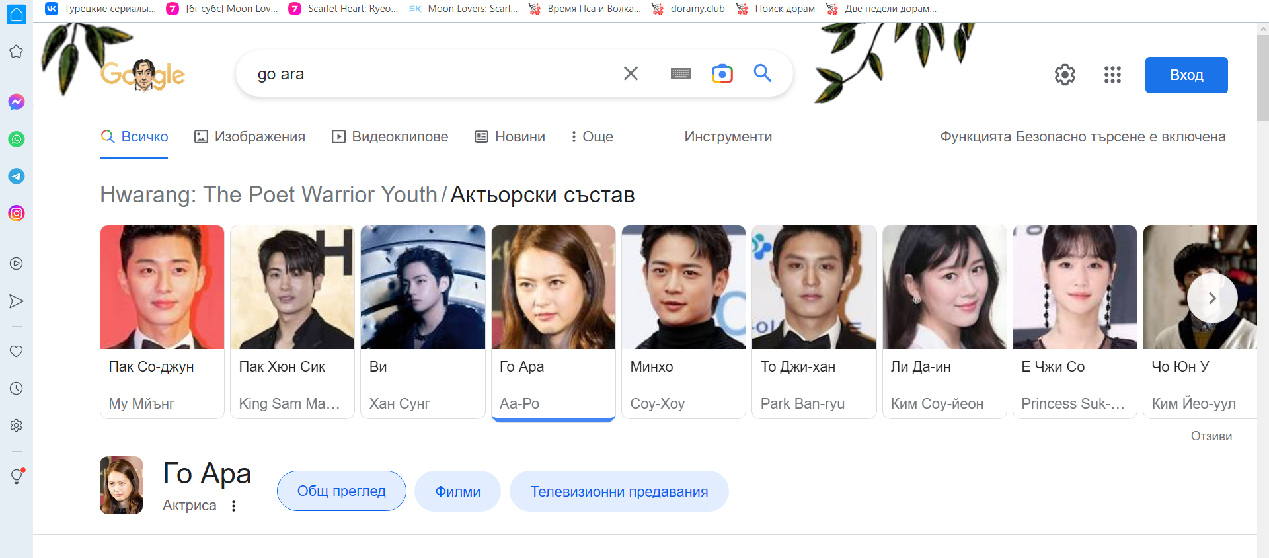Select the Го Ара cast card
The width and height of the screenshot is (1269, 558).
tap(553, 322)
